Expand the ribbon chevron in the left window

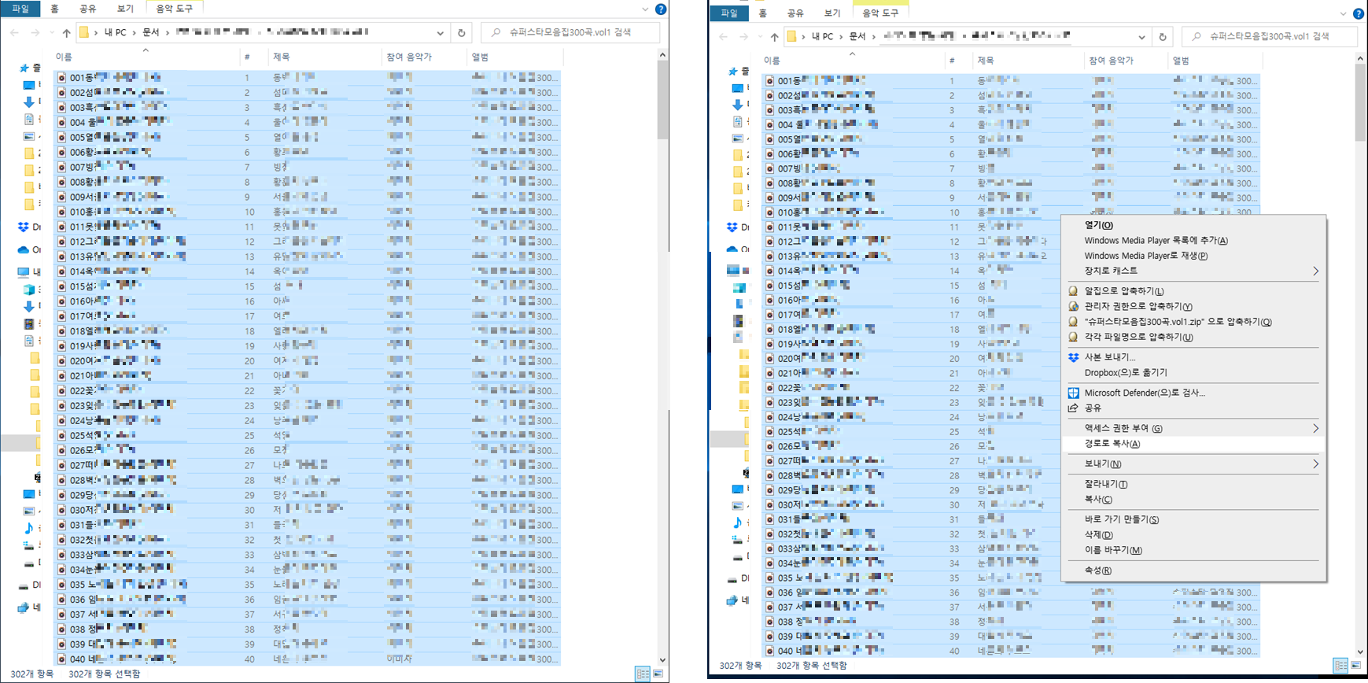645,9
